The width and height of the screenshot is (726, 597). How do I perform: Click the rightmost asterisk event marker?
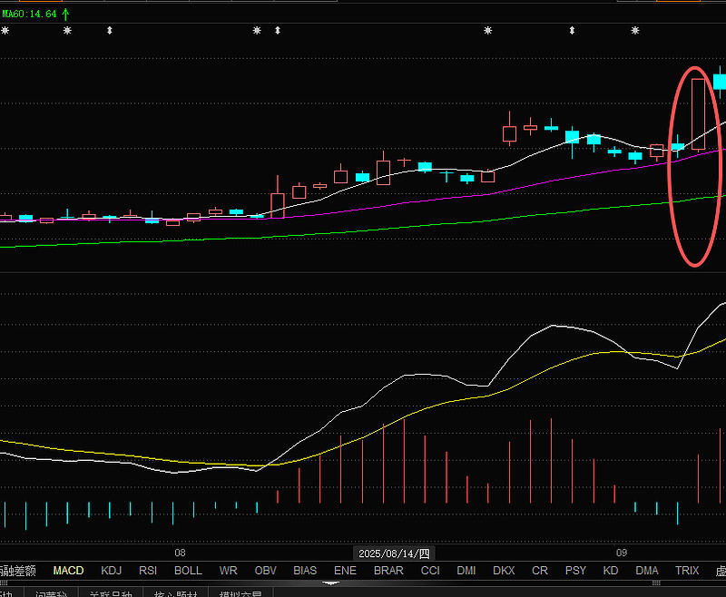(x=634, y=31)
